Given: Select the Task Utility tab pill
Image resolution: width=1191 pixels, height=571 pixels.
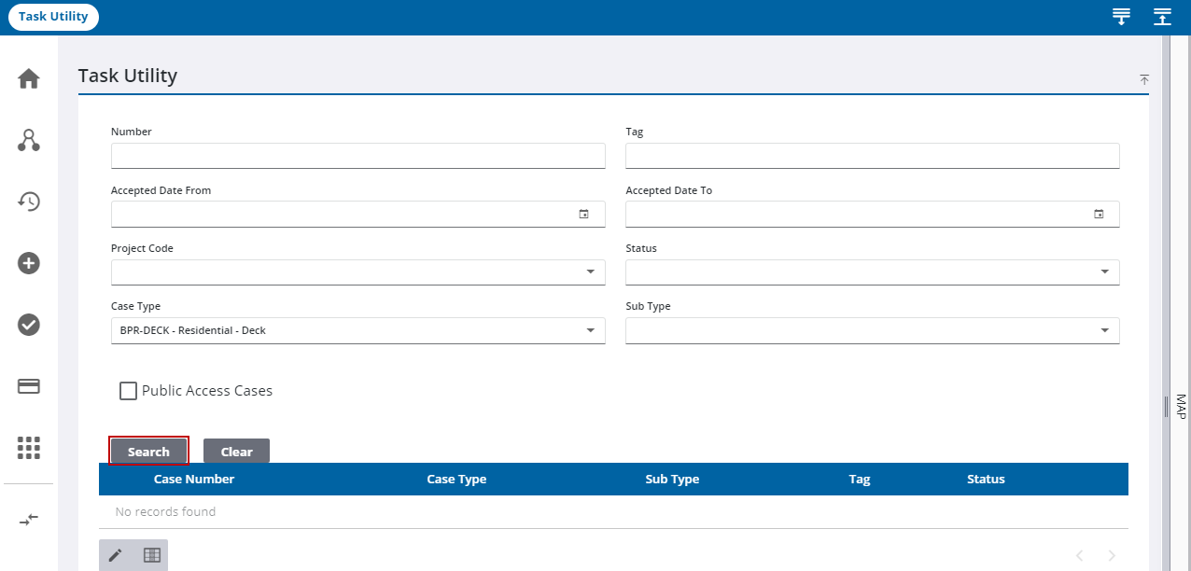Looking at the screenshot, I should 53,17.
